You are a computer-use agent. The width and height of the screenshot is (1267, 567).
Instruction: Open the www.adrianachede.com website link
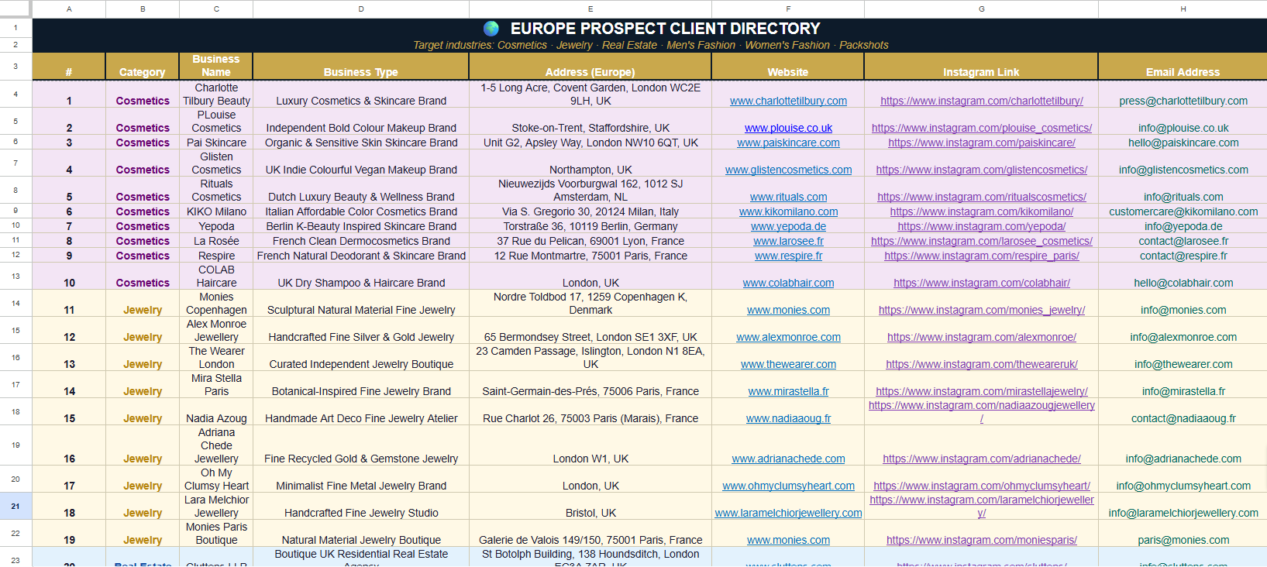coord(788,459)
